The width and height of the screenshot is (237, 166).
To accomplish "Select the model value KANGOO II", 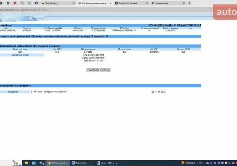I will (78, 31).
